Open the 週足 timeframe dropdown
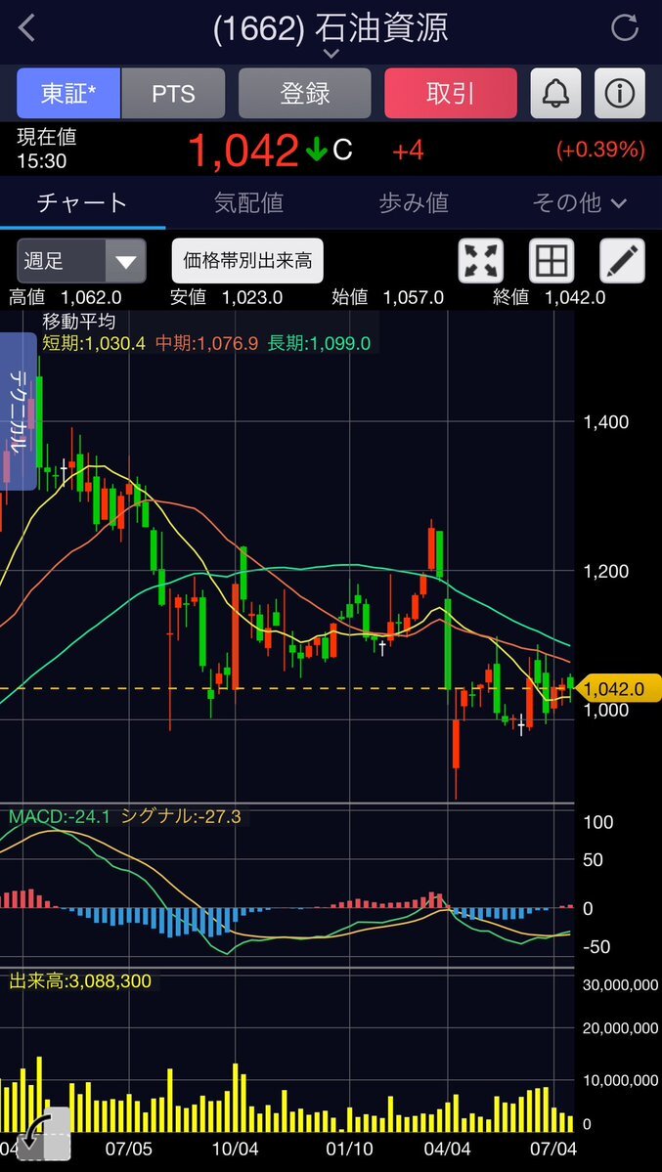The height and width of the screenshot is (1172, 662). coord(81,261)
